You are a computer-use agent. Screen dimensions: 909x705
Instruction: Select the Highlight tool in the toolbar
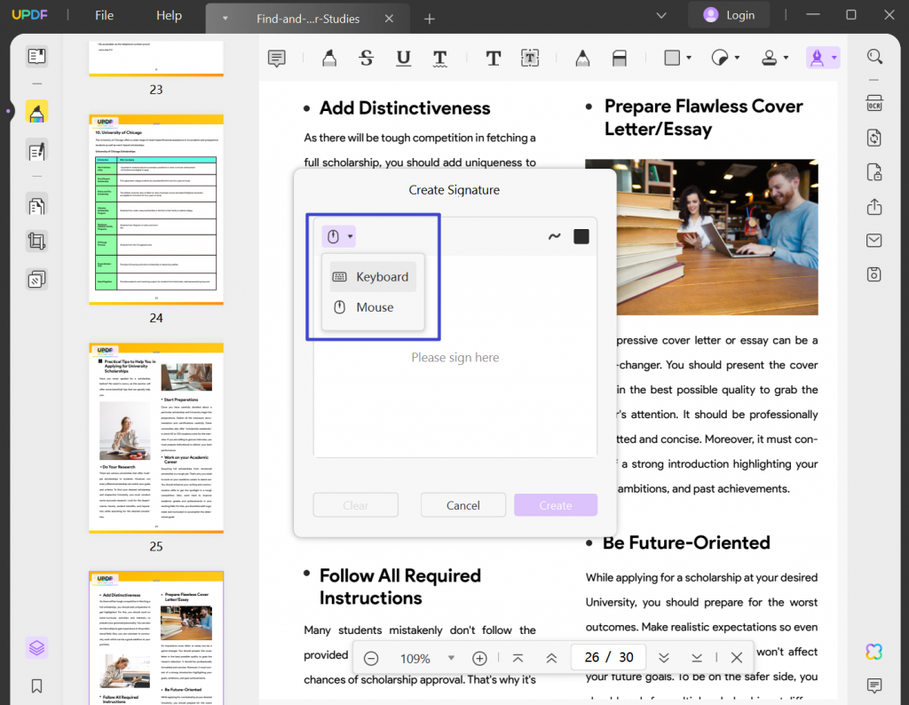point(329,57)
